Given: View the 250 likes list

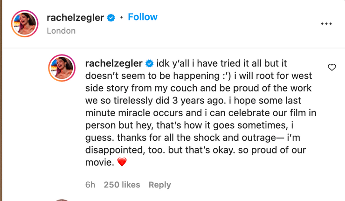Looking at the screenshot, I should coord(122,185).
